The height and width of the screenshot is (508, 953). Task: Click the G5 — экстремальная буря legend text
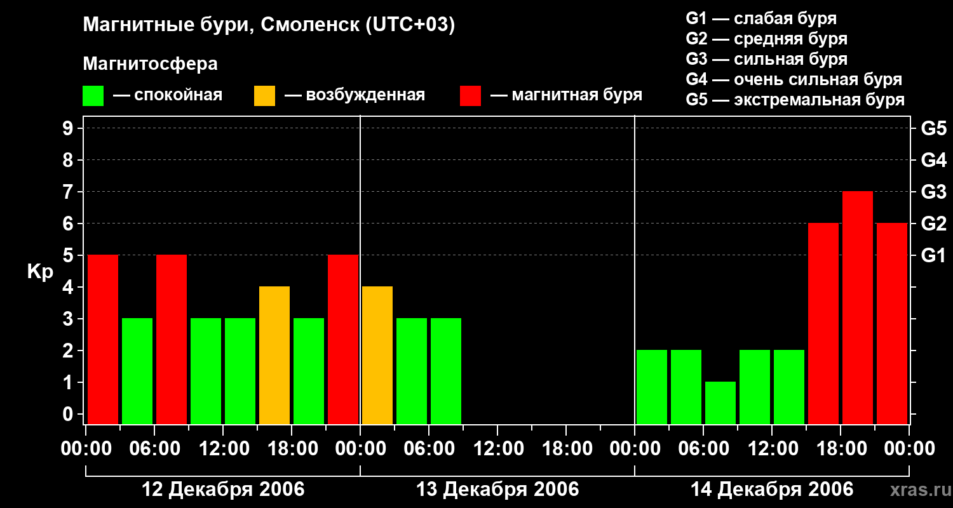795,100
